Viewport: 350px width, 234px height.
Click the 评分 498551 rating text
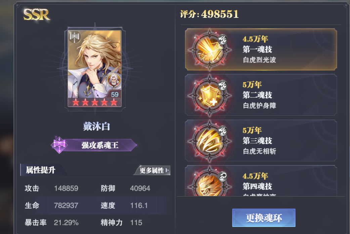click(209, 14)
